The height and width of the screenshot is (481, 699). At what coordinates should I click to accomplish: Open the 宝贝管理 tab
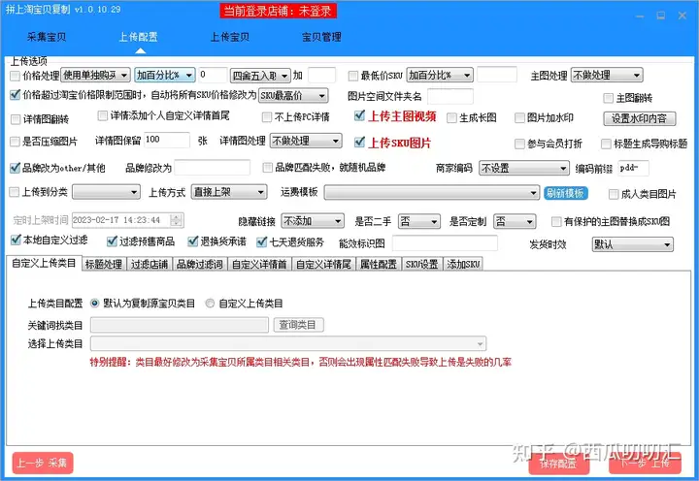[x=321, y=37]
